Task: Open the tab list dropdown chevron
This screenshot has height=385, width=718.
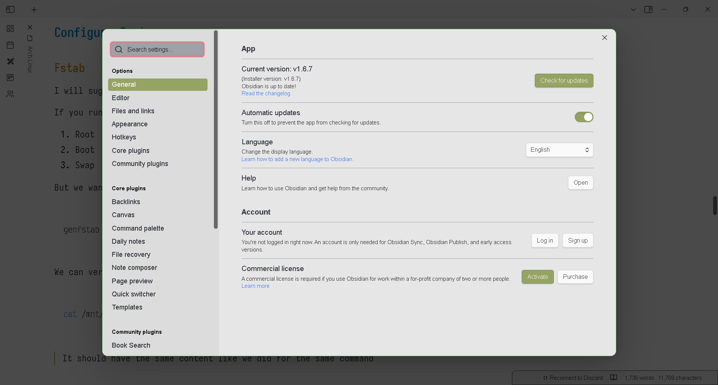Action: coord(633,10)
